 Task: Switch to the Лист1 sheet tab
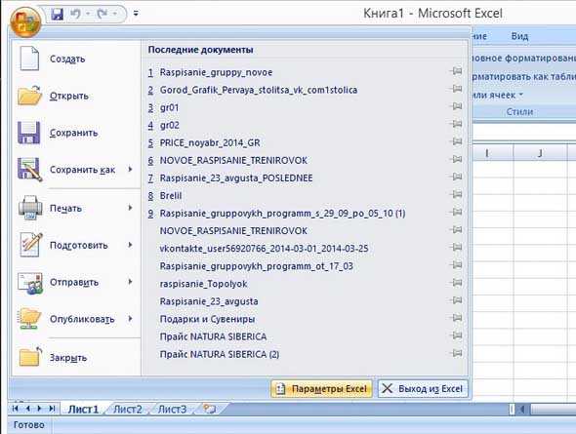pos(83,409)
